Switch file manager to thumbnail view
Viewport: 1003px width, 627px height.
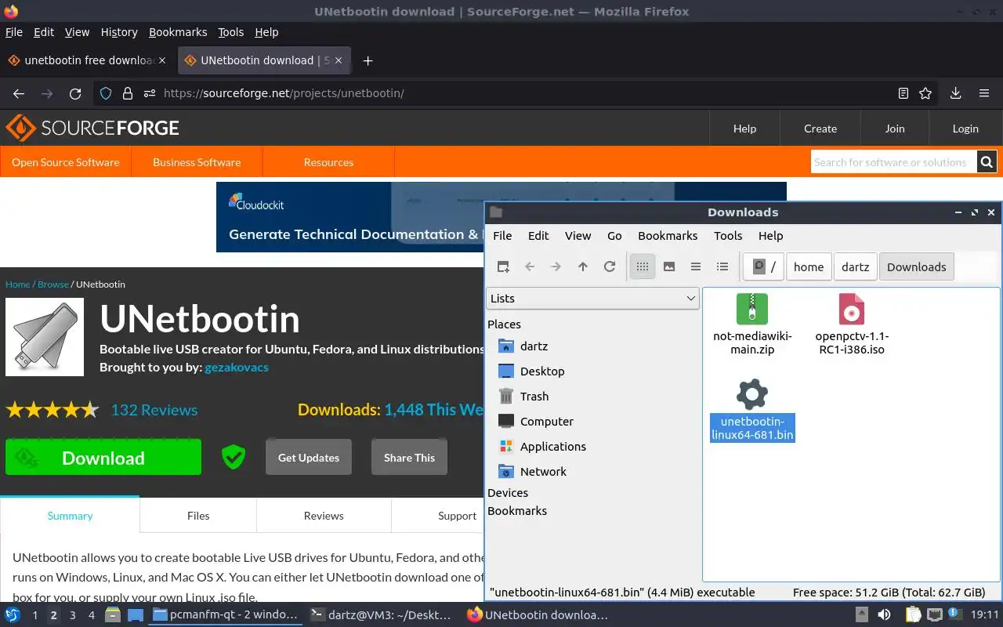669,266
